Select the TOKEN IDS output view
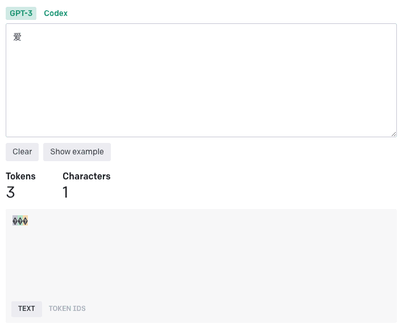The height and width of the screenshot is (328, 402). pyautogui.click(x=67, y=309)
